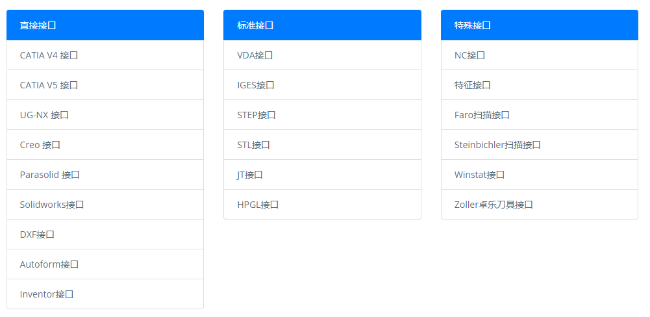
Task: Open HPGL接口 entry
Action: tap(322, 205)
